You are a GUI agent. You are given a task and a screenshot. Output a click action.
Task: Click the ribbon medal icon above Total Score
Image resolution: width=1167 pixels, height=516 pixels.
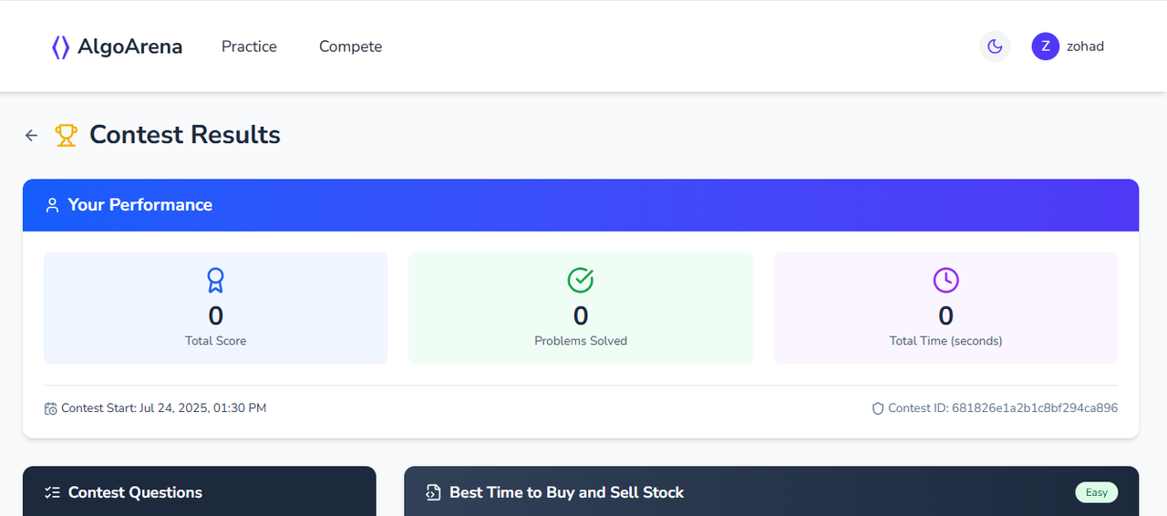click(215, 280)
